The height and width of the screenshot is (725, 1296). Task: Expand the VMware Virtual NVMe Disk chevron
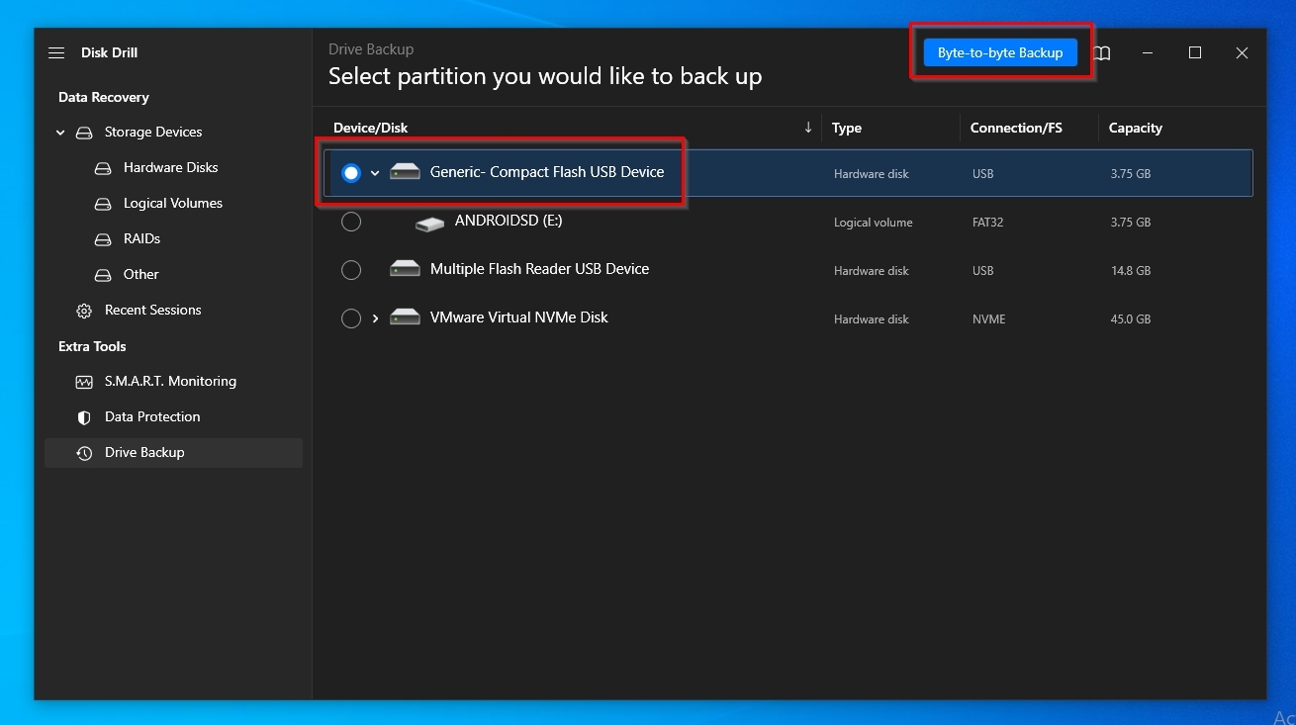pos(375,318)
